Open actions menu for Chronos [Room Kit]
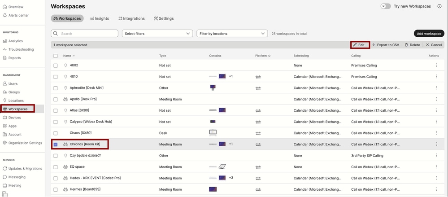 [x=437, y=144]
